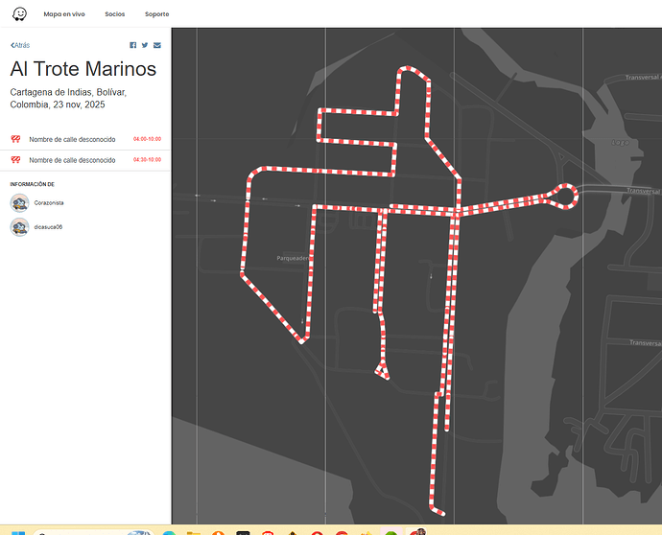The height and width of the screenshot is (535, 662).
Task: Select the closure listed 04:00-10:00
Action: [x=72, y=139]
